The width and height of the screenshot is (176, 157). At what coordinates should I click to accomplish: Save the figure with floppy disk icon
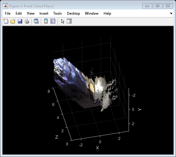click(20, 21)
